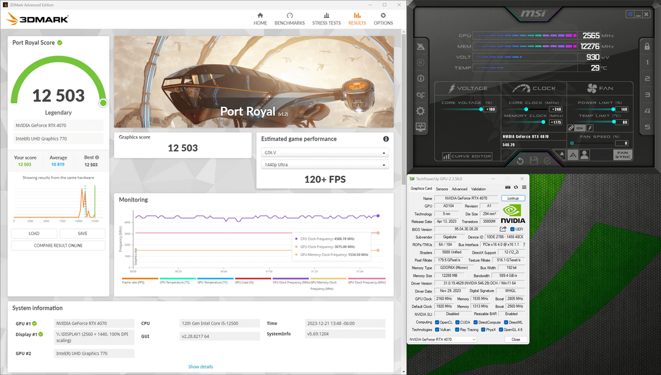Click the Memory Clock slider handle

tap(543, 122)
